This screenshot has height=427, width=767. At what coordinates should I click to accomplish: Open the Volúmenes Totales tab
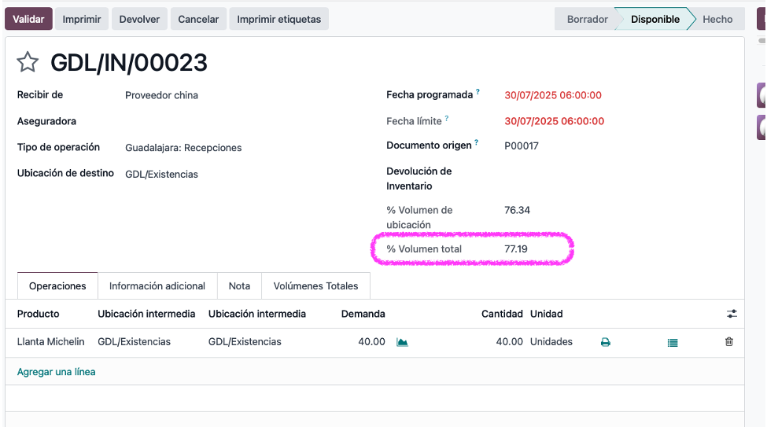click(315, 285)
